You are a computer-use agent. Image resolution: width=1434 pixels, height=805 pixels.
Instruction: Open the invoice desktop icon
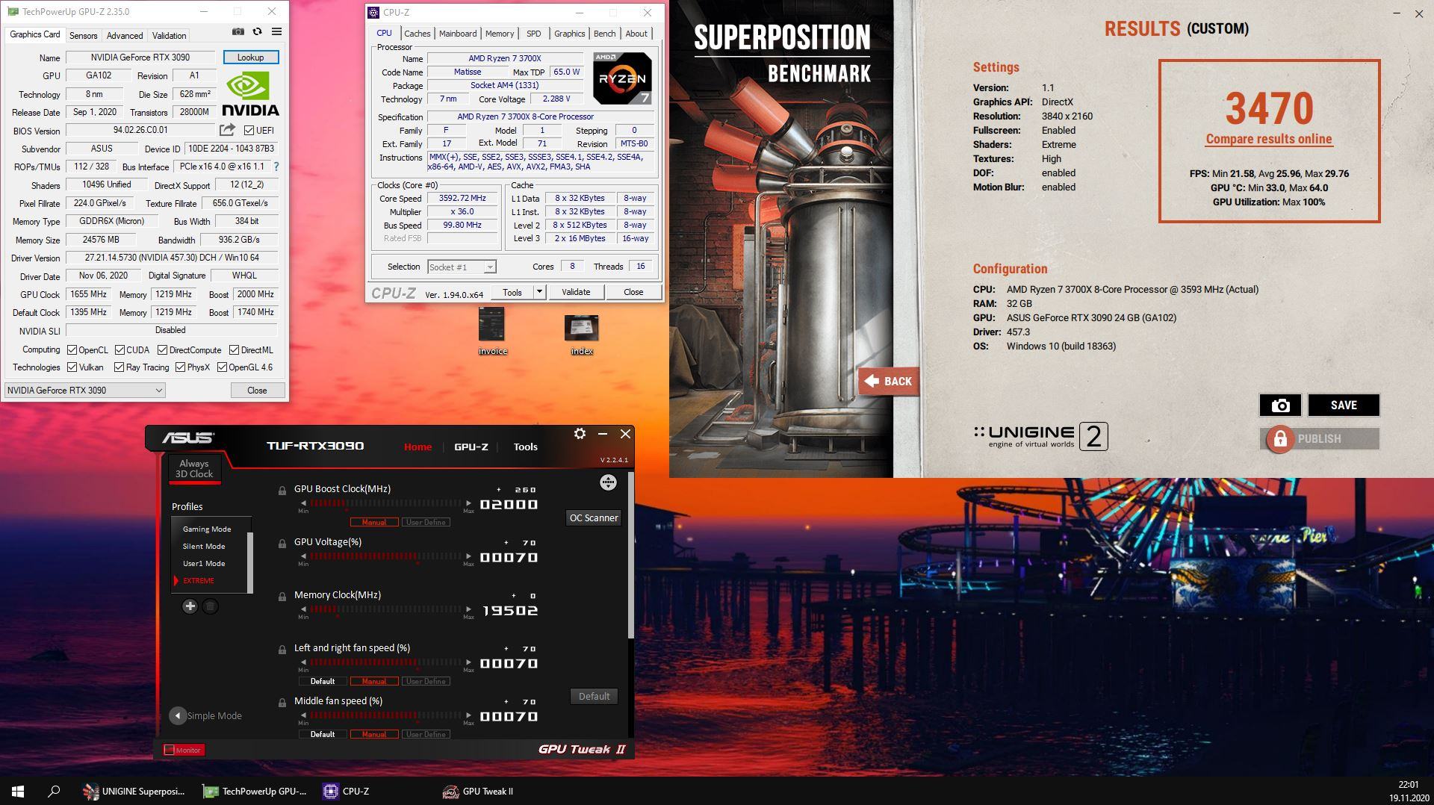point(492,331)
